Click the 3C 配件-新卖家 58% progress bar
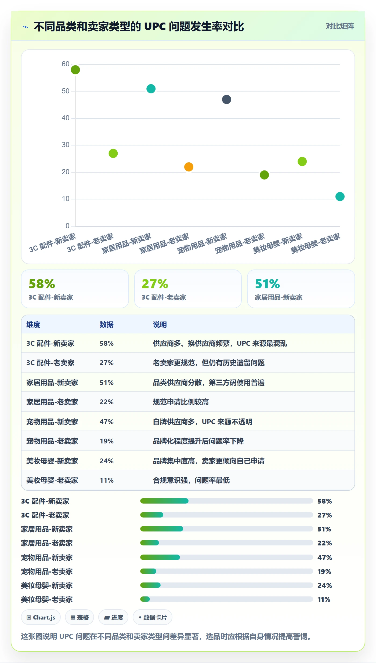The width and height of the screenshot is (376, 663). click(x=227, y=501)
